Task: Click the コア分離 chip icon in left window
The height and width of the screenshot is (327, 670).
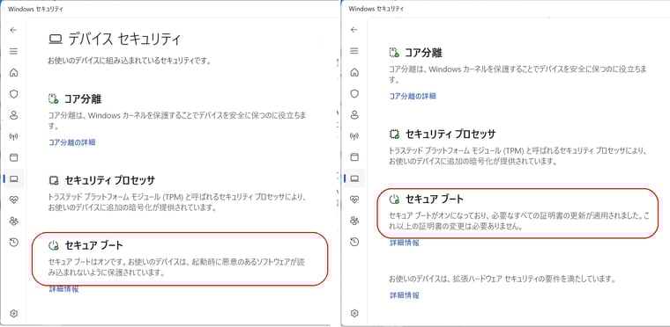Action: 53,99
